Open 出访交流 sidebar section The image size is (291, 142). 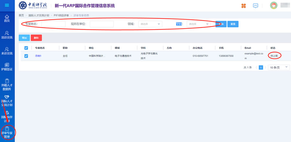pyautogui.click(x=7, y=35)
